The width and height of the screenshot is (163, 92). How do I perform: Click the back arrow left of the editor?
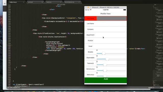(x=5, y=4)
